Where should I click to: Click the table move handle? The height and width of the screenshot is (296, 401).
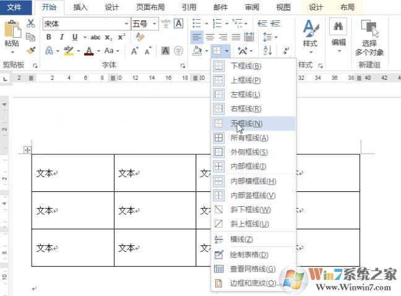pos(27,150)
